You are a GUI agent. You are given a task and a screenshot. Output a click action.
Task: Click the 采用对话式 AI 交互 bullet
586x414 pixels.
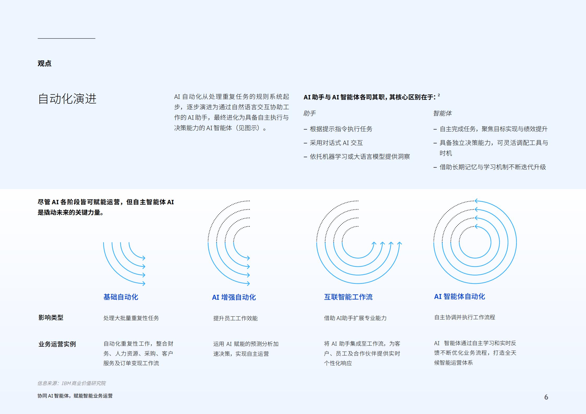[x=336, y=143]
